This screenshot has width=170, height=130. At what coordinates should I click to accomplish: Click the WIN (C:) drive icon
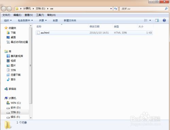(8, 103)
